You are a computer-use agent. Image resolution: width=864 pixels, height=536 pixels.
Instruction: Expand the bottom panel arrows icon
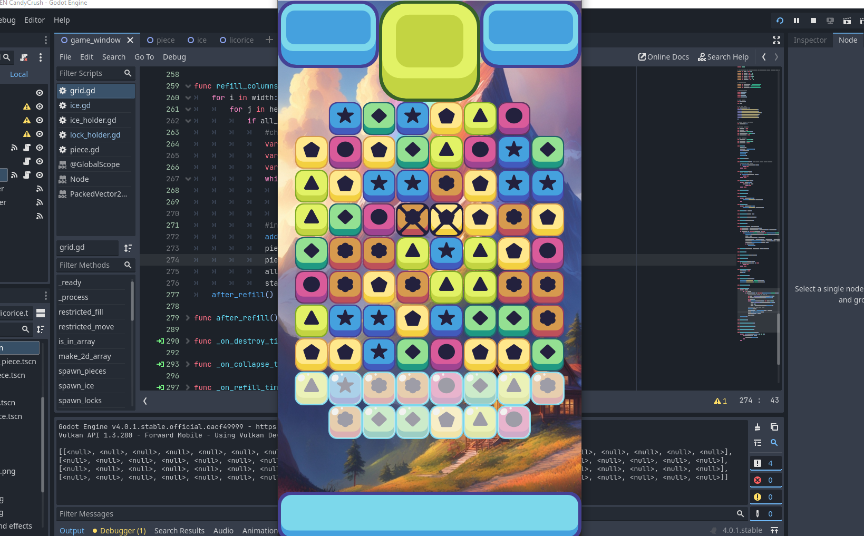point(774,530)
